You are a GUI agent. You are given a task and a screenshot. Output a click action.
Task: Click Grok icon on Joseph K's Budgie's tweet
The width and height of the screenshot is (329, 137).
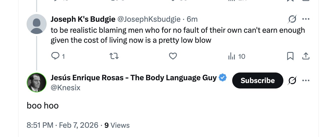292,19
